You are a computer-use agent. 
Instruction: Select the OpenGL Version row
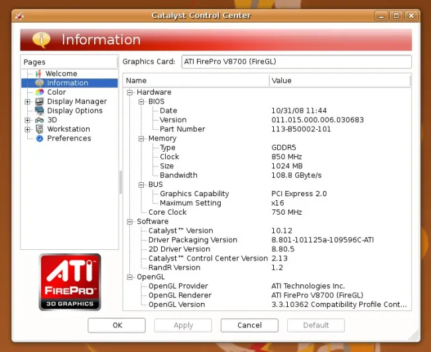267,304
